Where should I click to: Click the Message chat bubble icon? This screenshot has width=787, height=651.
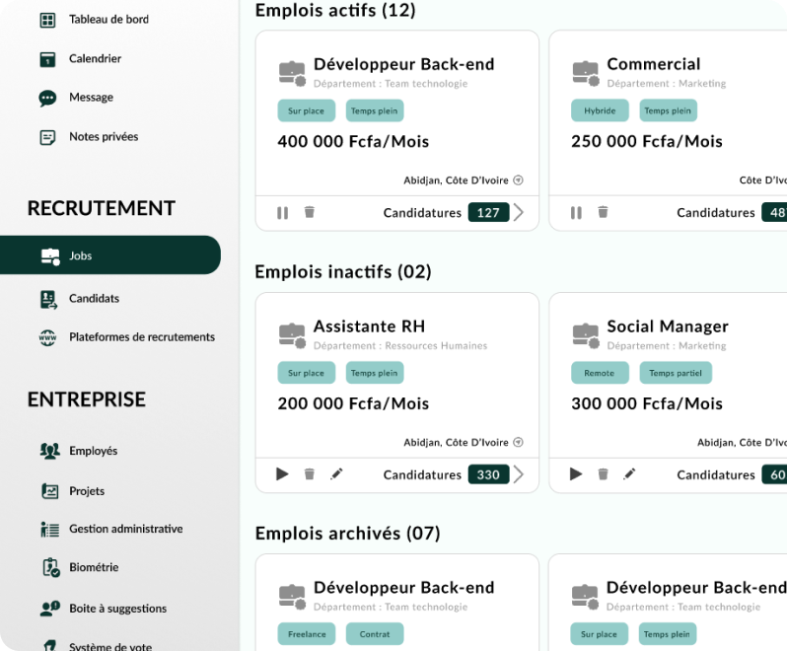[x=47, y=98]
